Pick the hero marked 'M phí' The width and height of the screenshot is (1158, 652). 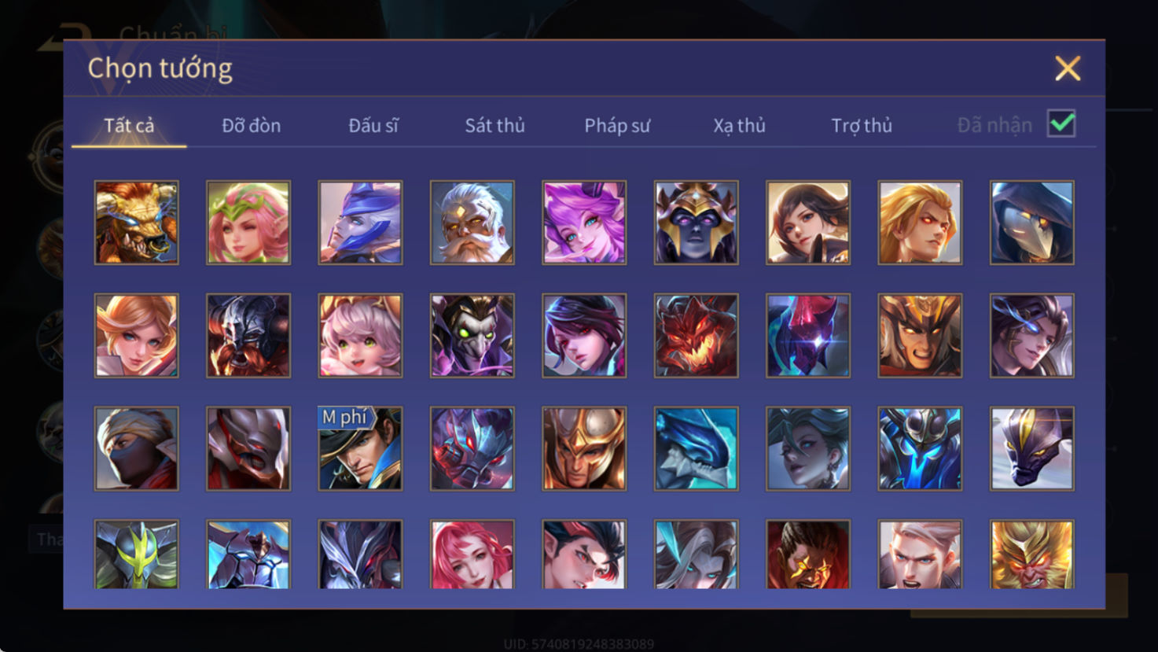[360, 448]
